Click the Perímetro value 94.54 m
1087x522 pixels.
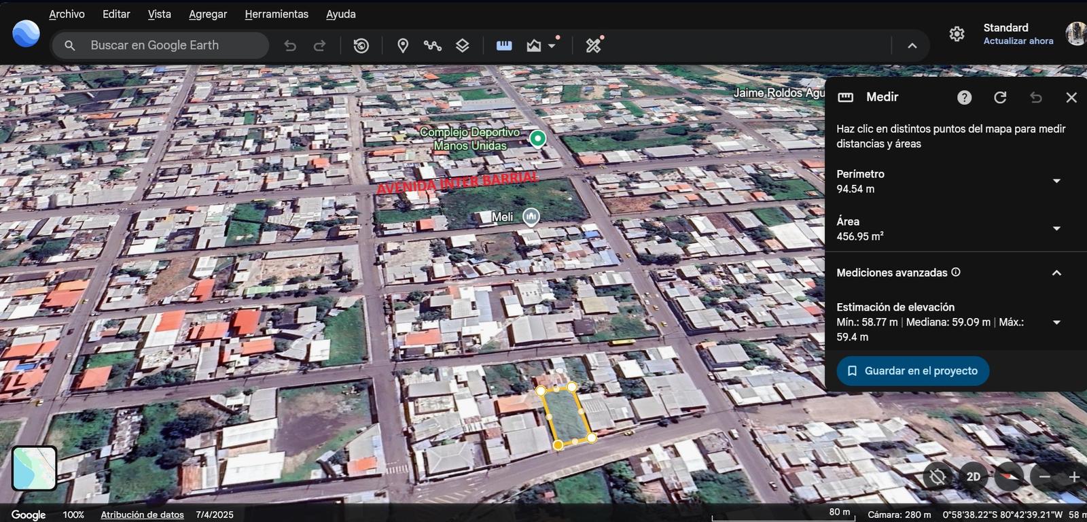[855, 189]
